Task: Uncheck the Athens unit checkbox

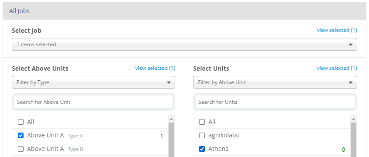Action: [202, 149]
